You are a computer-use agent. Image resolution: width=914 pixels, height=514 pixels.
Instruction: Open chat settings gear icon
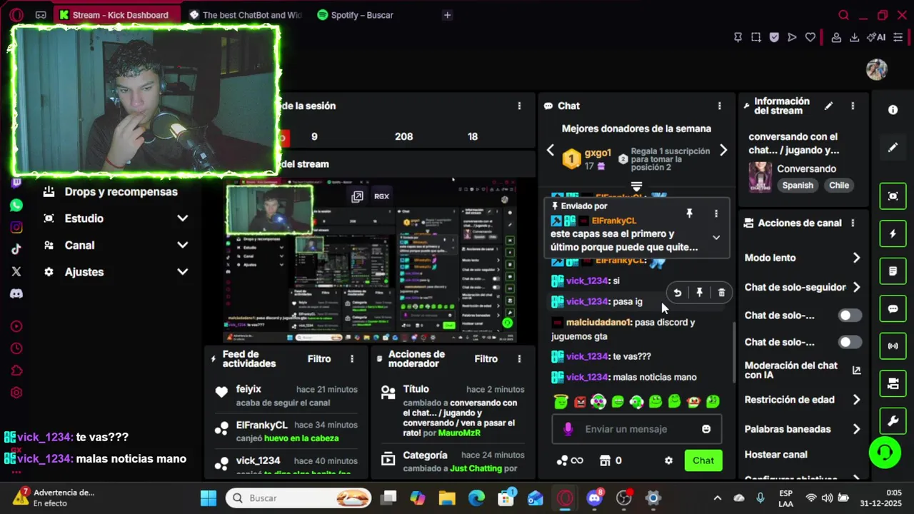point(668,460)
